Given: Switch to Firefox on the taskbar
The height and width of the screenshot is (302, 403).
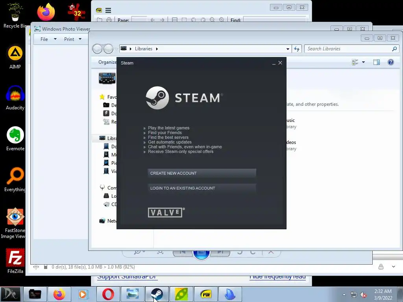Looking at the screenshot, I should click(59, 294).
